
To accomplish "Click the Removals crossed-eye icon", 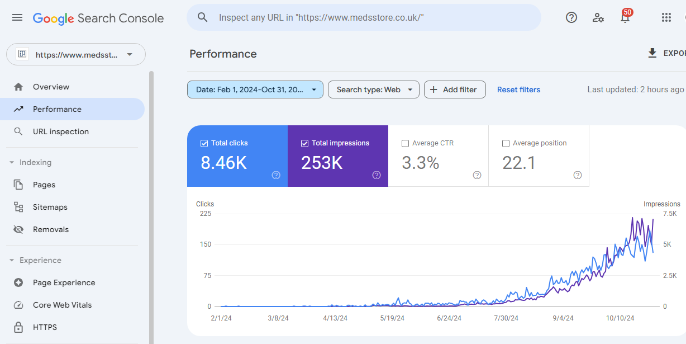I will coord(18,229).
